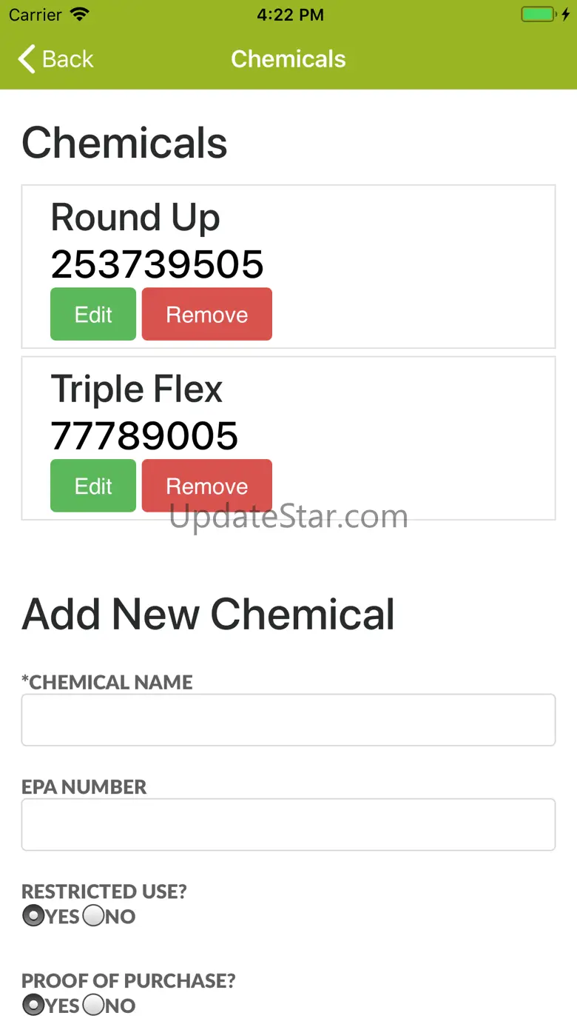Tap the Back chevron arrow icon
The width and height of the screenshot is (577, 1027).
point(27,59)
